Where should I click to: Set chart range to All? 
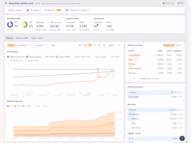tap(104, 45)
